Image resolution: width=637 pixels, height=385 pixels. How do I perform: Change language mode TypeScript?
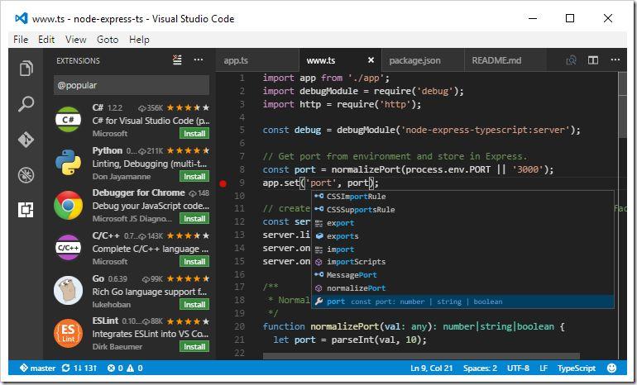pos(577,368)
